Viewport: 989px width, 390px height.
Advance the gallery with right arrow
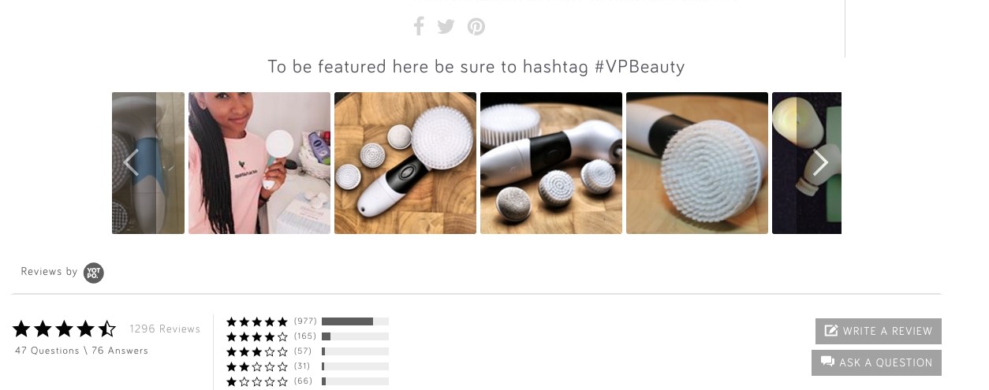820,162
